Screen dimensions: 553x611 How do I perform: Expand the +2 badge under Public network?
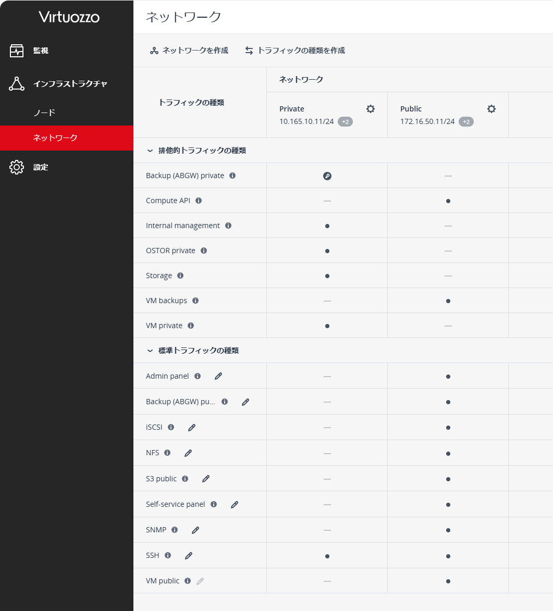coord(466,121)
